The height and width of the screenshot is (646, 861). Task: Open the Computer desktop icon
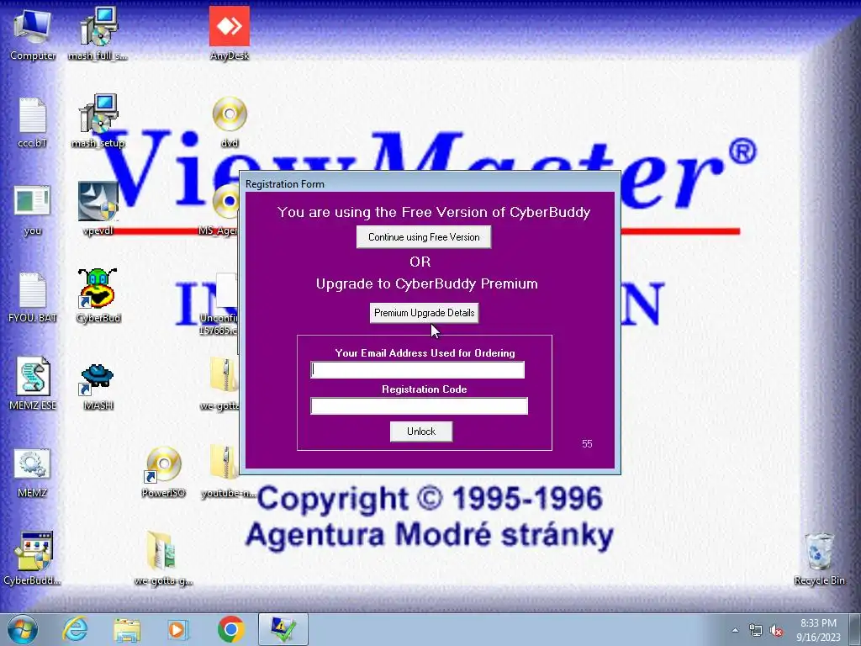[33, 33]
